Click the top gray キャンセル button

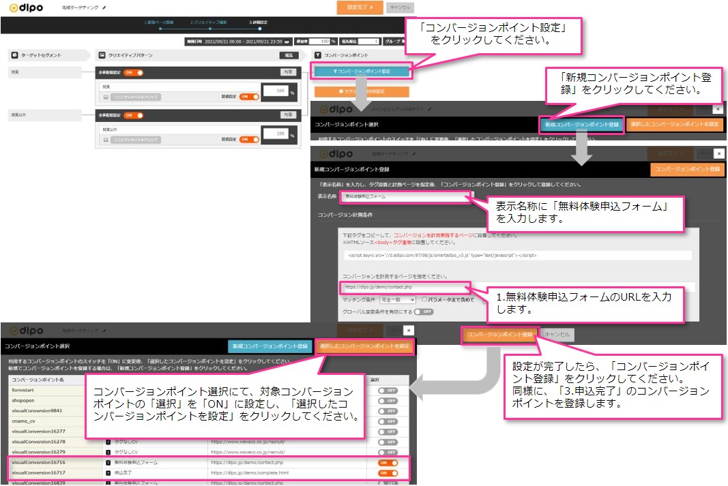click(x=400, y=7)
